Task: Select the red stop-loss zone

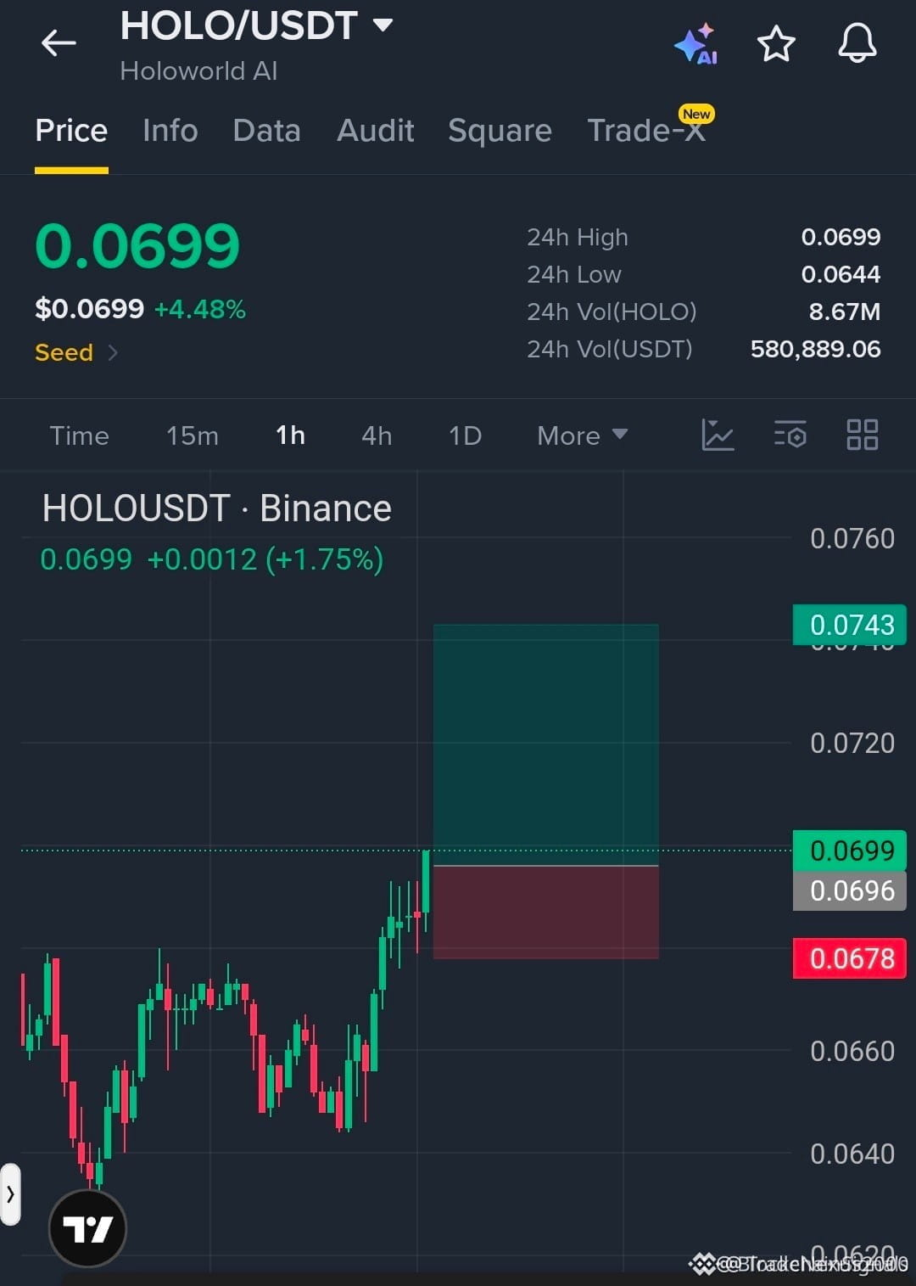Action: (546, 913)
